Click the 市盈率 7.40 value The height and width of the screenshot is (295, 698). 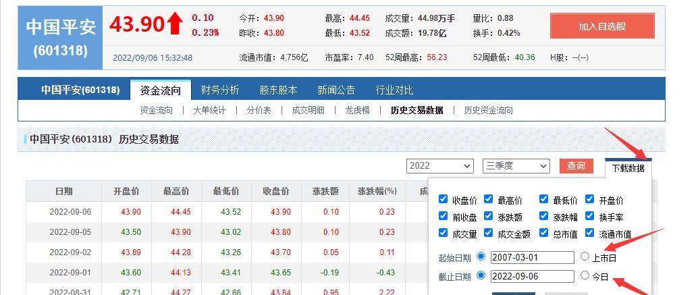click(x=365, y=57)
